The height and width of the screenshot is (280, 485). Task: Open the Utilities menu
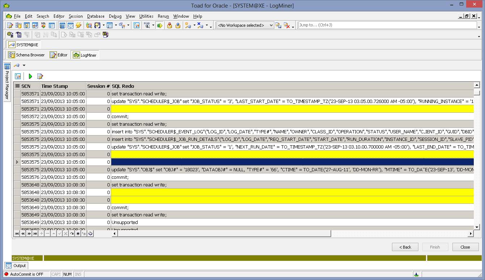tap(146, 16)
